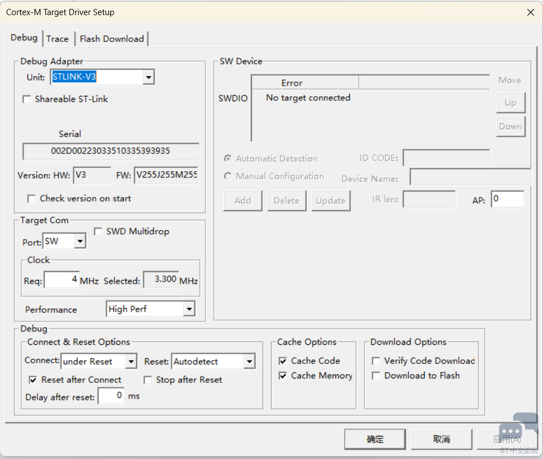Open the Connect under Reset dropdown
Screen dimensions: 543x459
[x=131, y=362]
